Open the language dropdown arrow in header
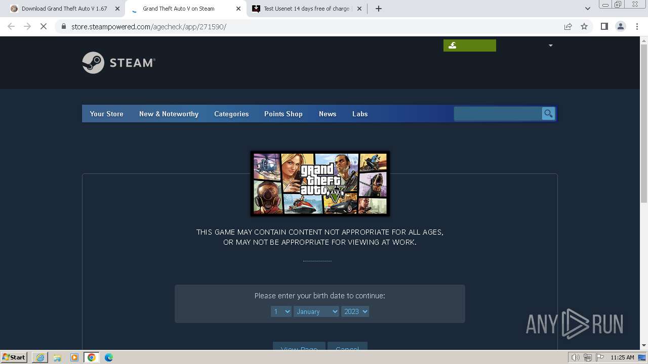 tap(550, 45)
